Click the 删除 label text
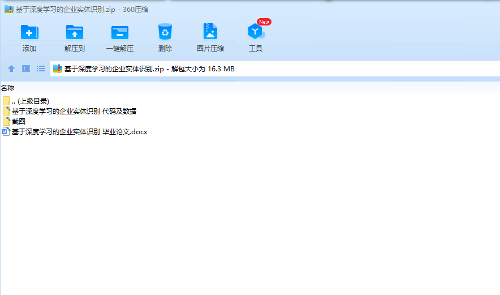 tap(165, 49)
